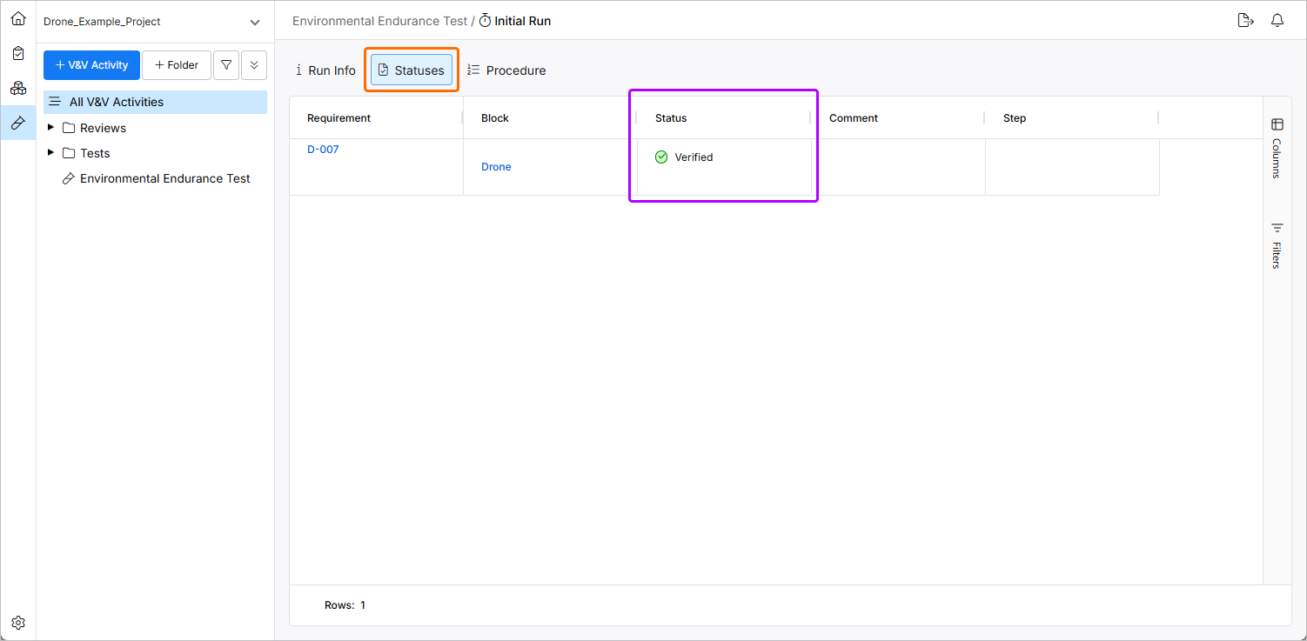Click the + Folder button
This screenshot has height=641, width=1307.
click(x=176, y=65)
